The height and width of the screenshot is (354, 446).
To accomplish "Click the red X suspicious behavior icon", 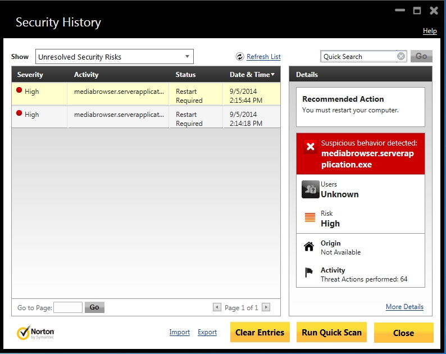I will coord(310,147).
